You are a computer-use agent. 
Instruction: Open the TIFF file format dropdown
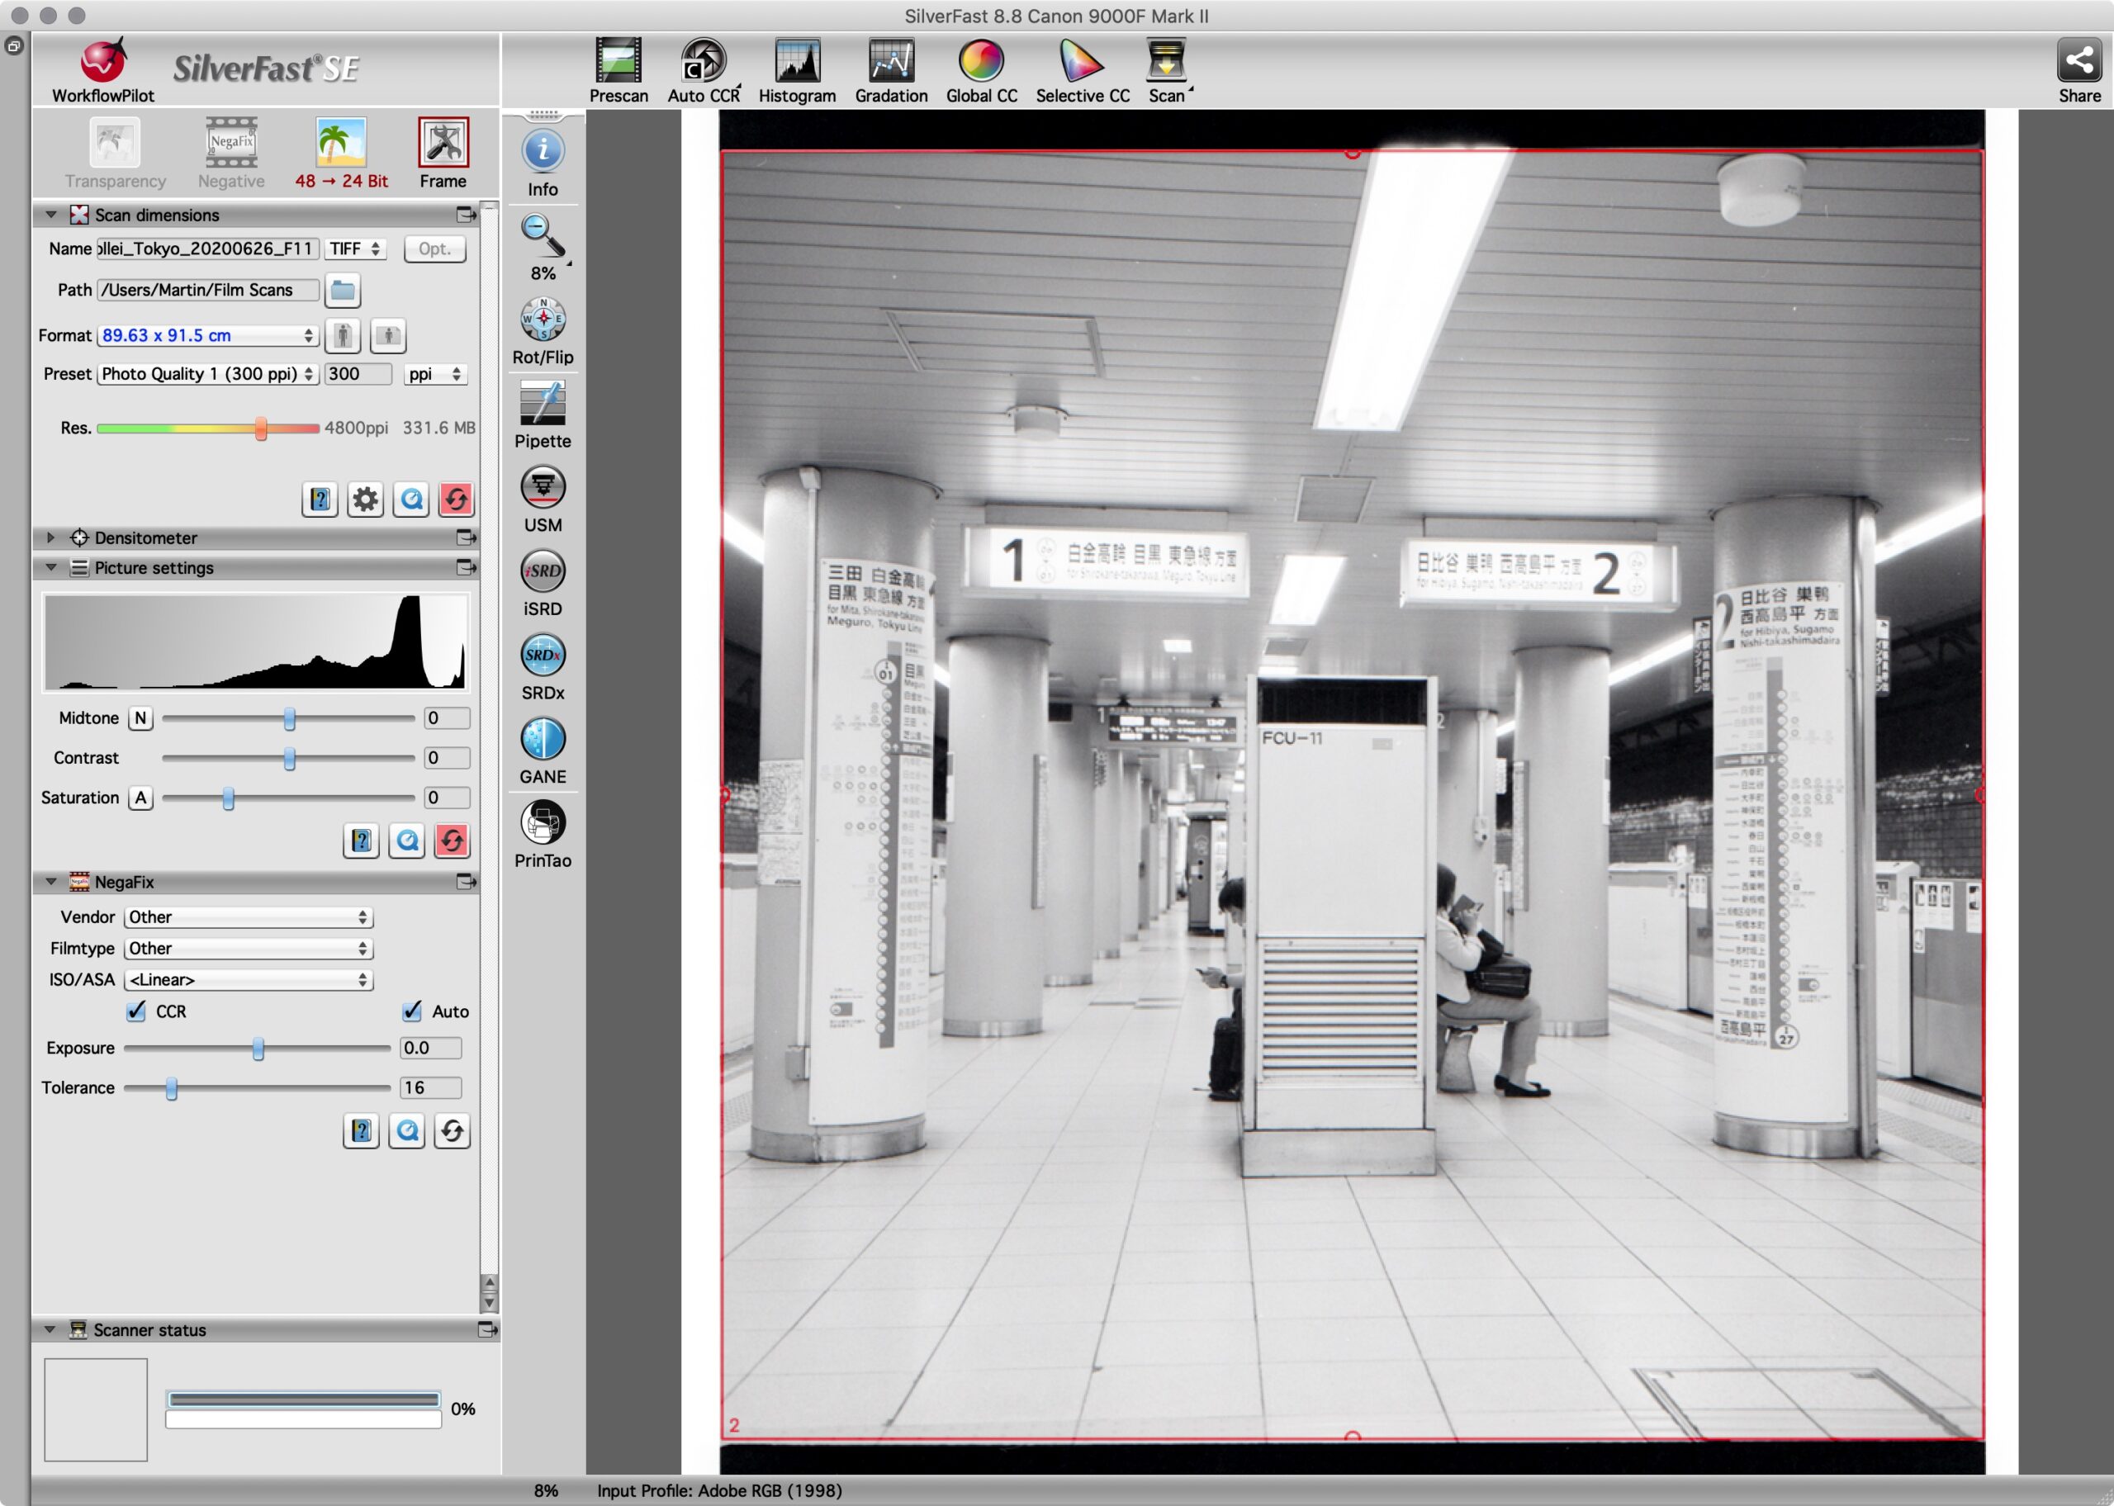pos(355,249)
